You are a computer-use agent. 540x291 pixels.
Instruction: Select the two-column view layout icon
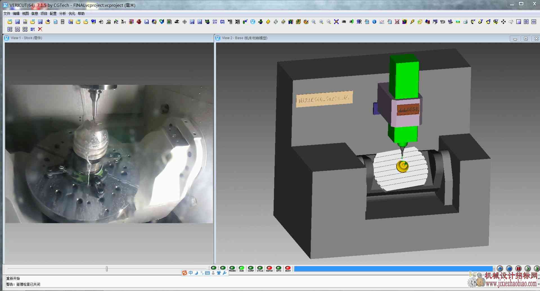[x=526, y=22]
